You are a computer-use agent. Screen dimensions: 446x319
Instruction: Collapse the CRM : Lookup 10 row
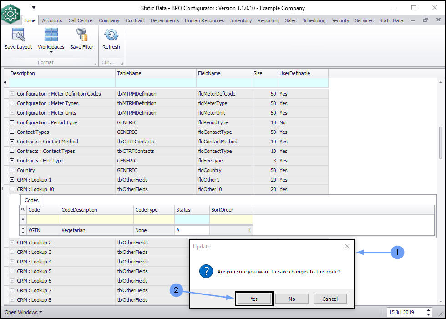point(12,189)
